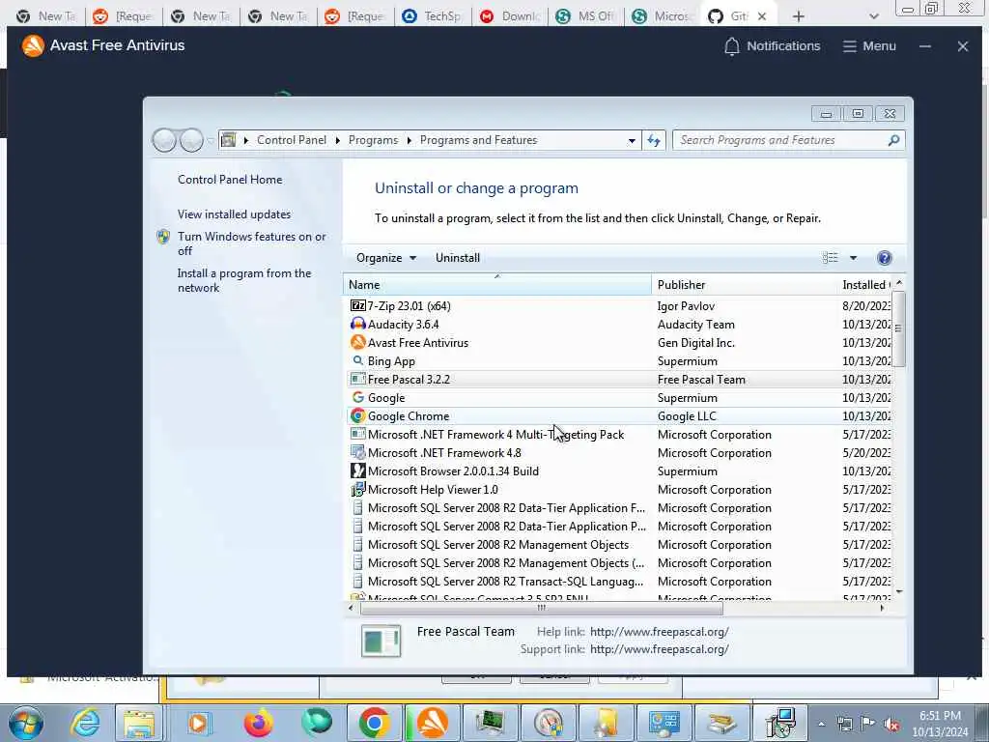Open Avast Notifications bell
989x742 pixels.
tap(731, 46)
